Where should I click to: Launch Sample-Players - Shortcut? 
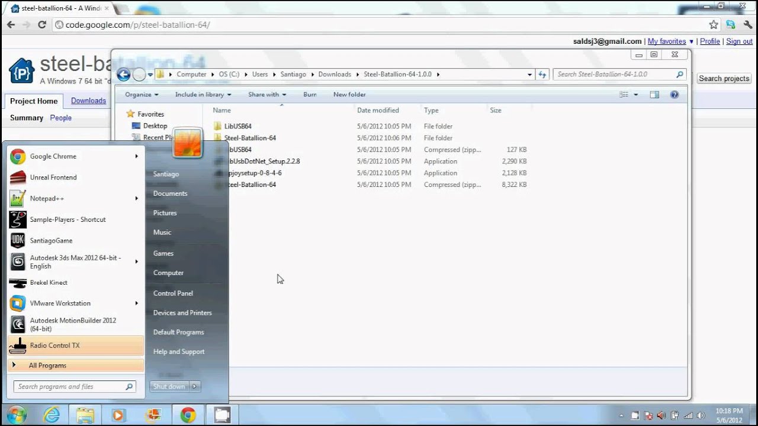point(75,220)
